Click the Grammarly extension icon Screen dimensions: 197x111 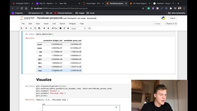(149, 8)
